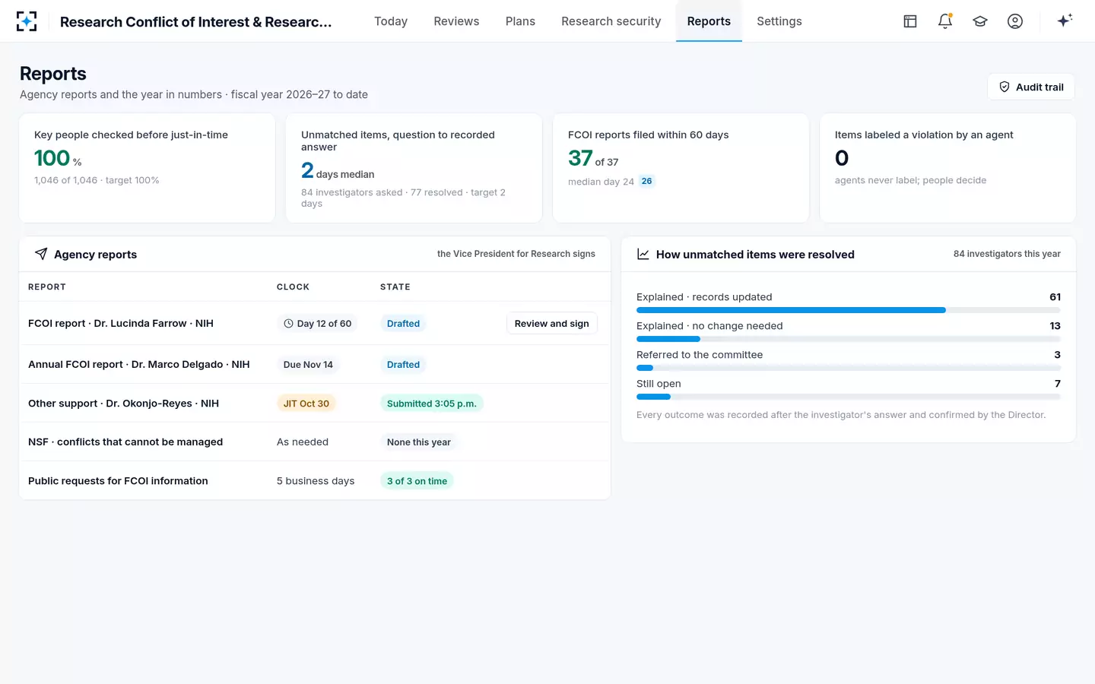Click the app logo icon
This screenshot has width=1095, height=684.
[x=27, y=21]
